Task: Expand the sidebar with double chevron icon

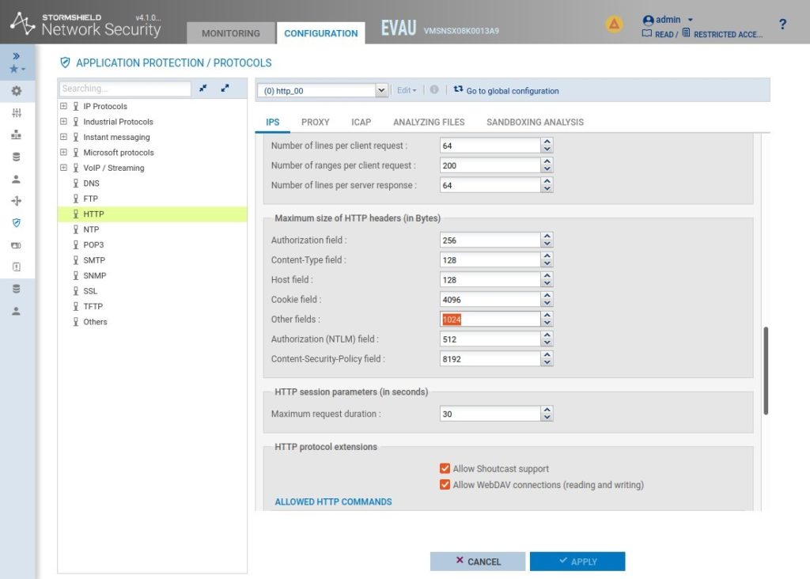Action: 17,56
